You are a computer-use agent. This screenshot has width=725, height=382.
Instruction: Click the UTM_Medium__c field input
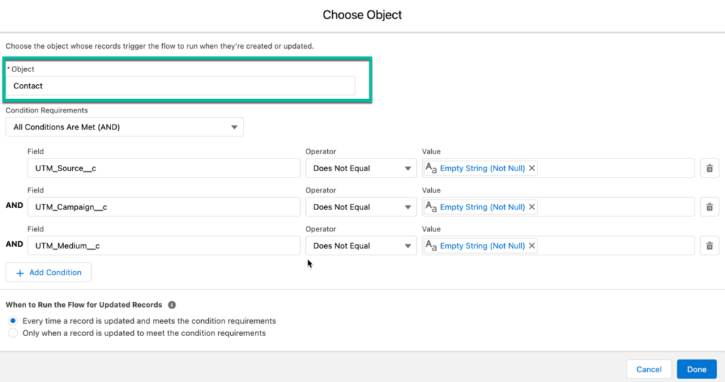[x=164, y=245]
